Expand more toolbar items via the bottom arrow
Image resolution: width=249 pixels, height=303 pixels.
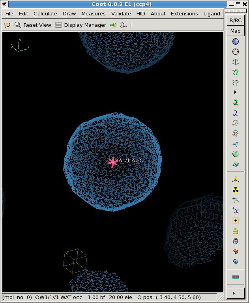(236, 293)
